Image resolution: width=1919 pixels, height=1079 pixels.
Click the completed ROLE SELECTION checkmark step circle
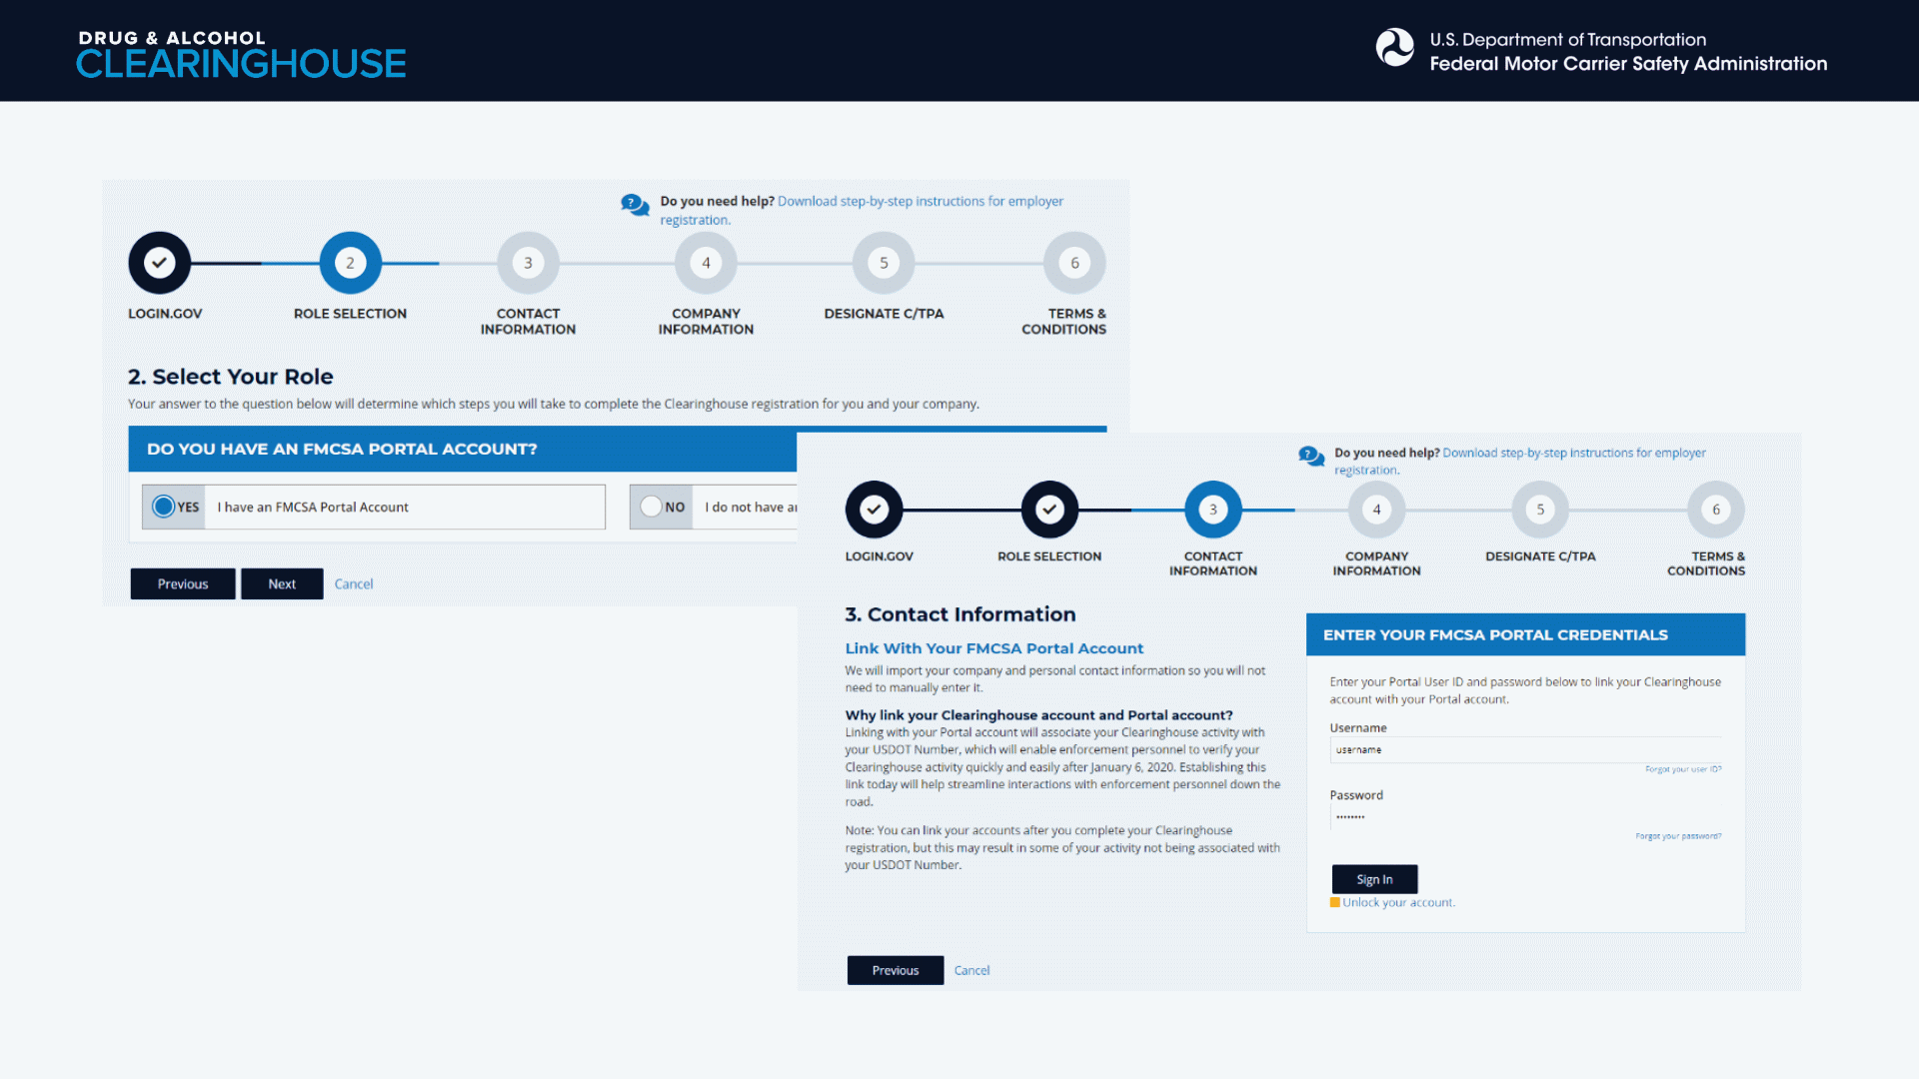tap(1048, 510)
